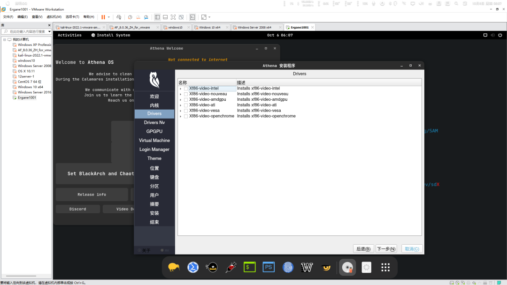Enter full screen mode toolbar icon
Image resolution: width=507 pixels, height=285 pixels.
(173, 17)
